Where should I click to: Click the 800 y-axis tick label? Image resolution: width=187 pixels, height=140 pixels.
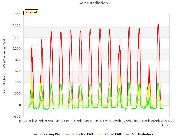[18, 60]
